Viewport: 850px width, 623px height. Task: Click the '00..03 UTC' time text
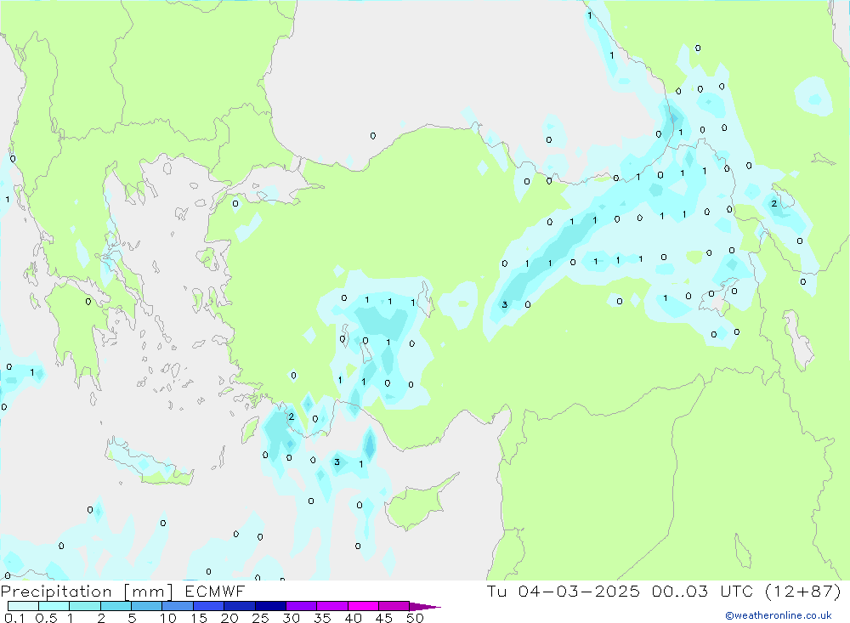703,592
